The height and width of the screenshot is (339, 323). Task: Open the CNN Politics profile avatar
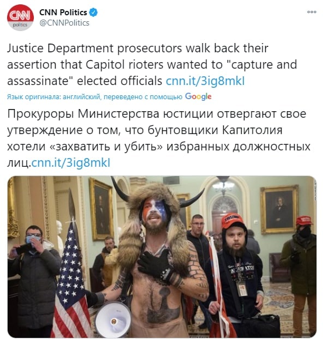20,18
